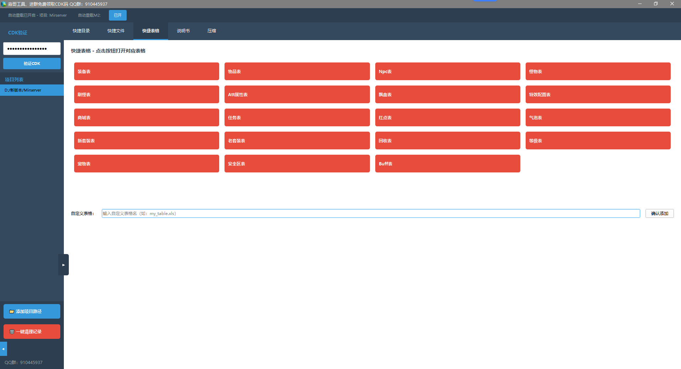Open the 装备表 table
Viewport: 681px width, 369px height.
(x=146, y=71)
